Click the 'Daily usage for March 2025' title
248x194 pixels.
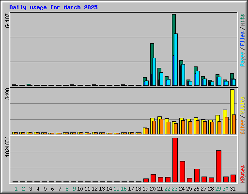click(53, 7)
